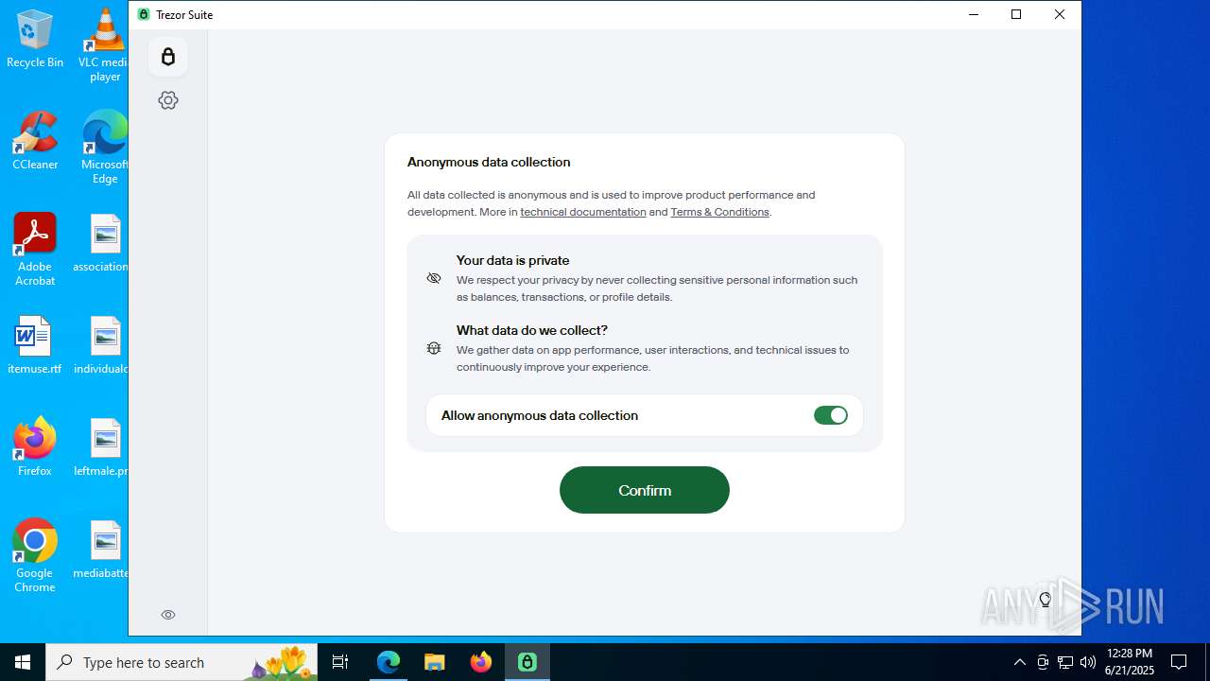Click the lightbulb tips icon

(1046, 599)
